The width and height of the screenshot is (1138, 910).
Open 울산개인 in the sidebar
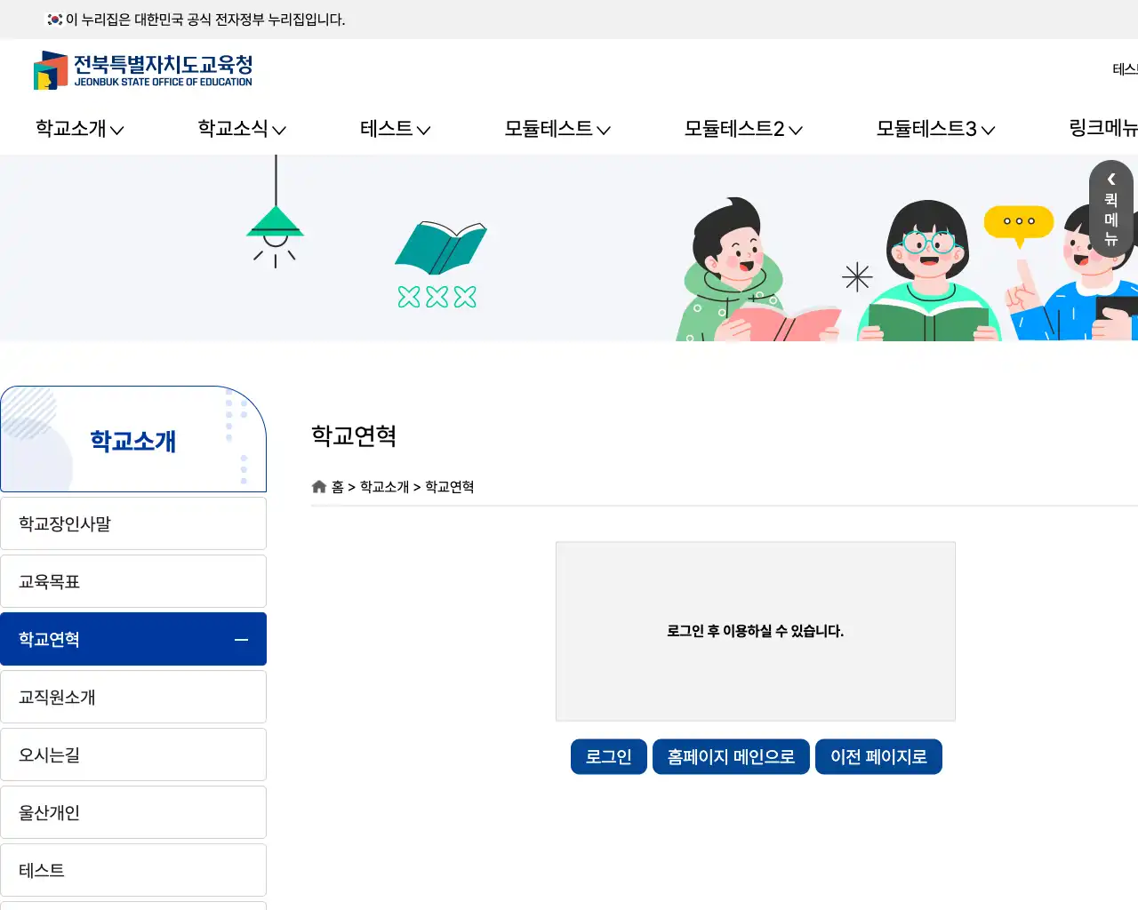point(133,812)
